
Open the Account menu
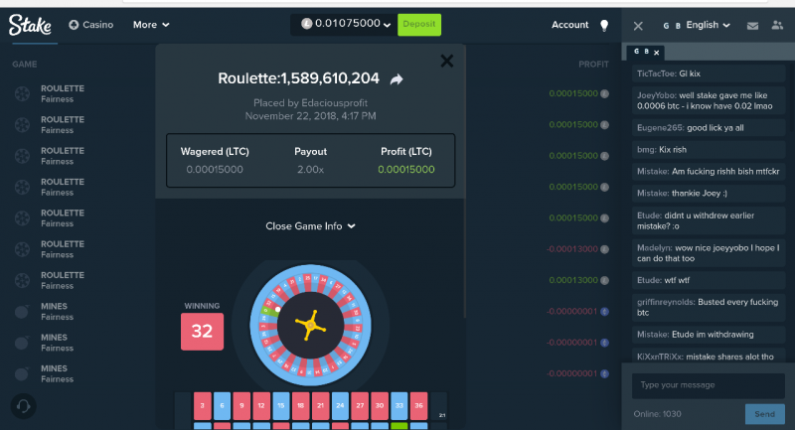coord(569,24)
